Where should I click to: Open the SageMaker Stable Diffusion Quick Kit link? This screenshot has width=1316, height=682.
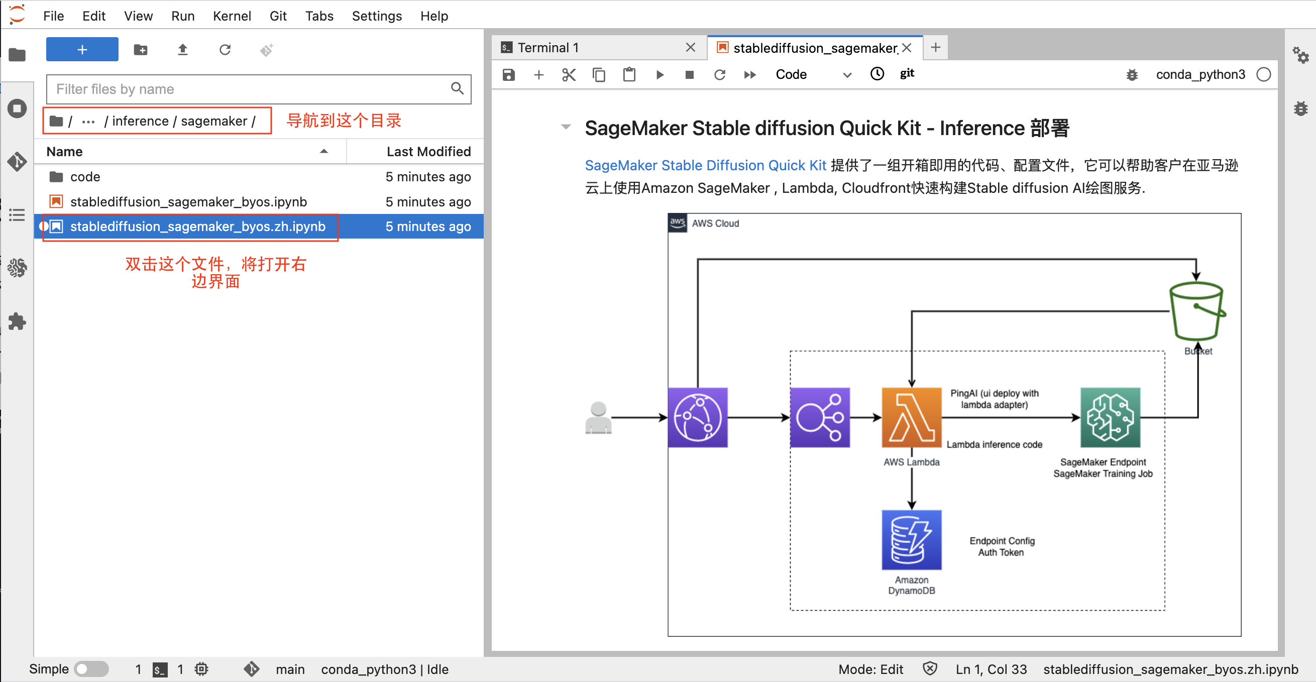705,165
